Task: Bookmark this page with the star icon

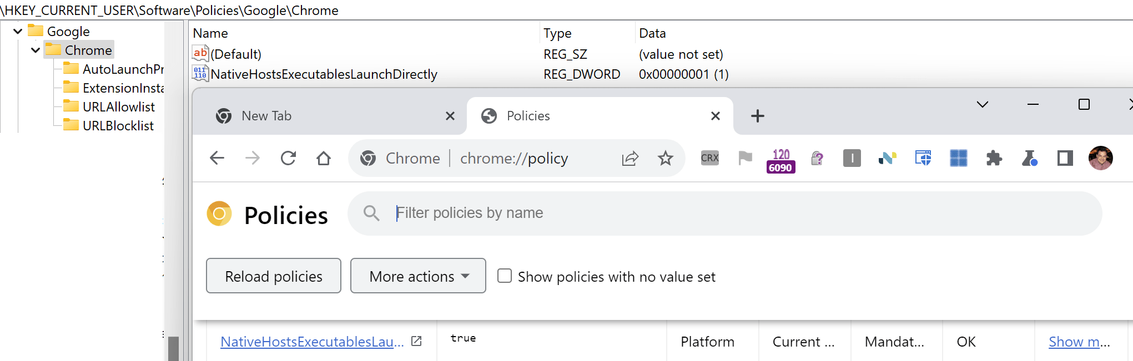Action: click(x=665, y=159)
